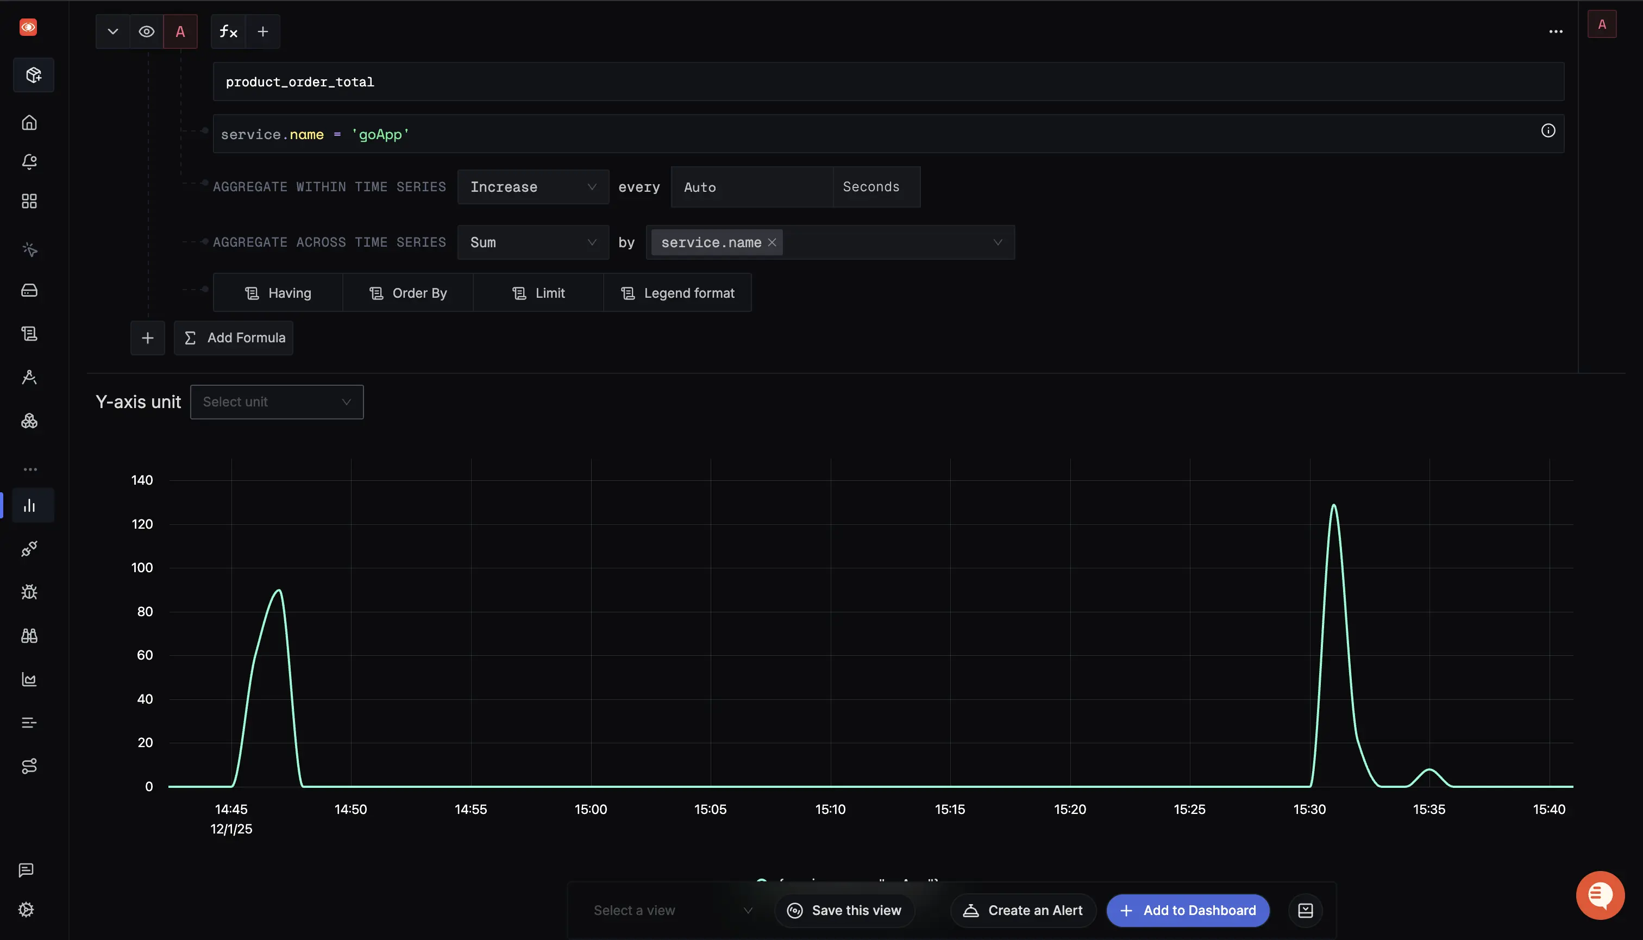Image resolution: width=1643 pixels, height=940 pixels.
Task: Open the infrastructure server icon
Action: pyautogui.click(x=29, y=291)
